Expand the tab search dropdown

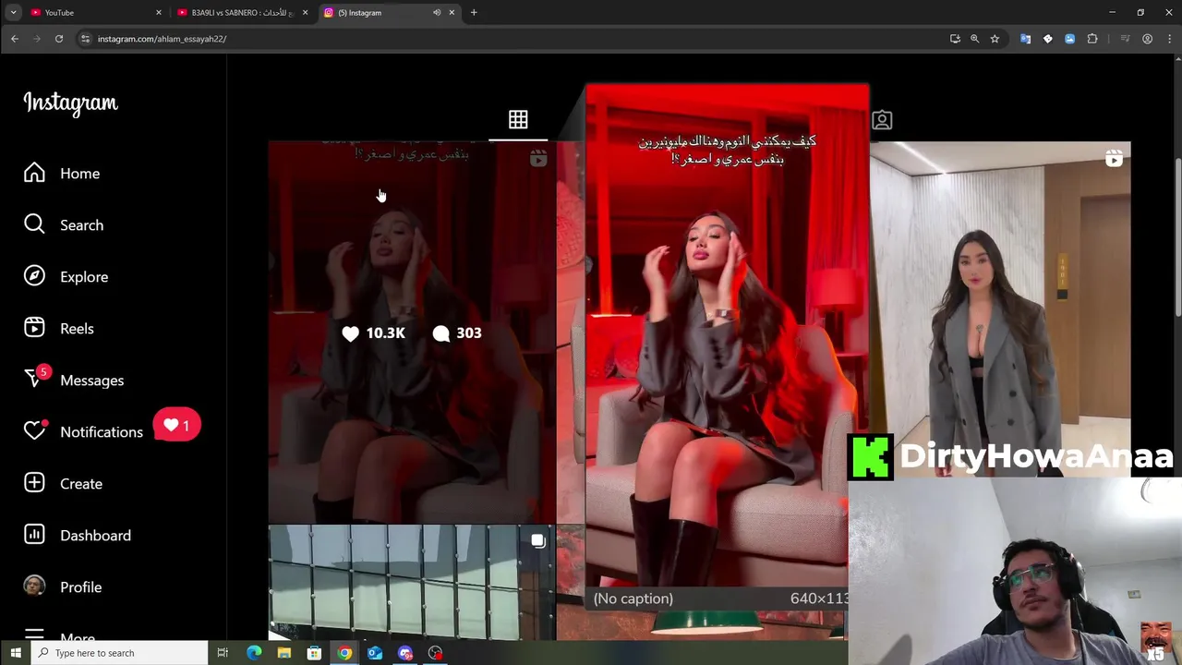pyautogui.click(x=13, y=13)
